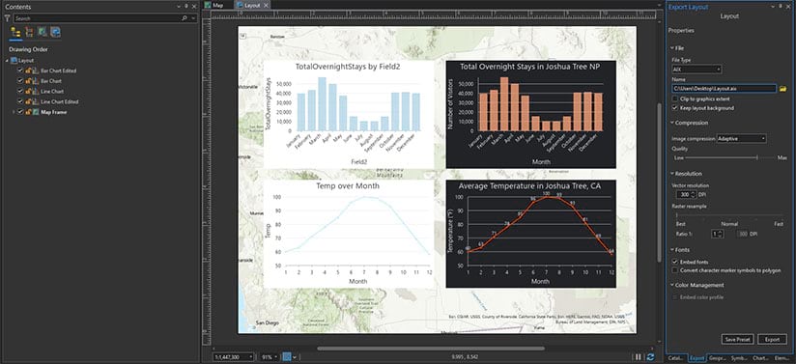Open the Chart pane tab
This screenshot has height=364, width=796.
(760, 358)
